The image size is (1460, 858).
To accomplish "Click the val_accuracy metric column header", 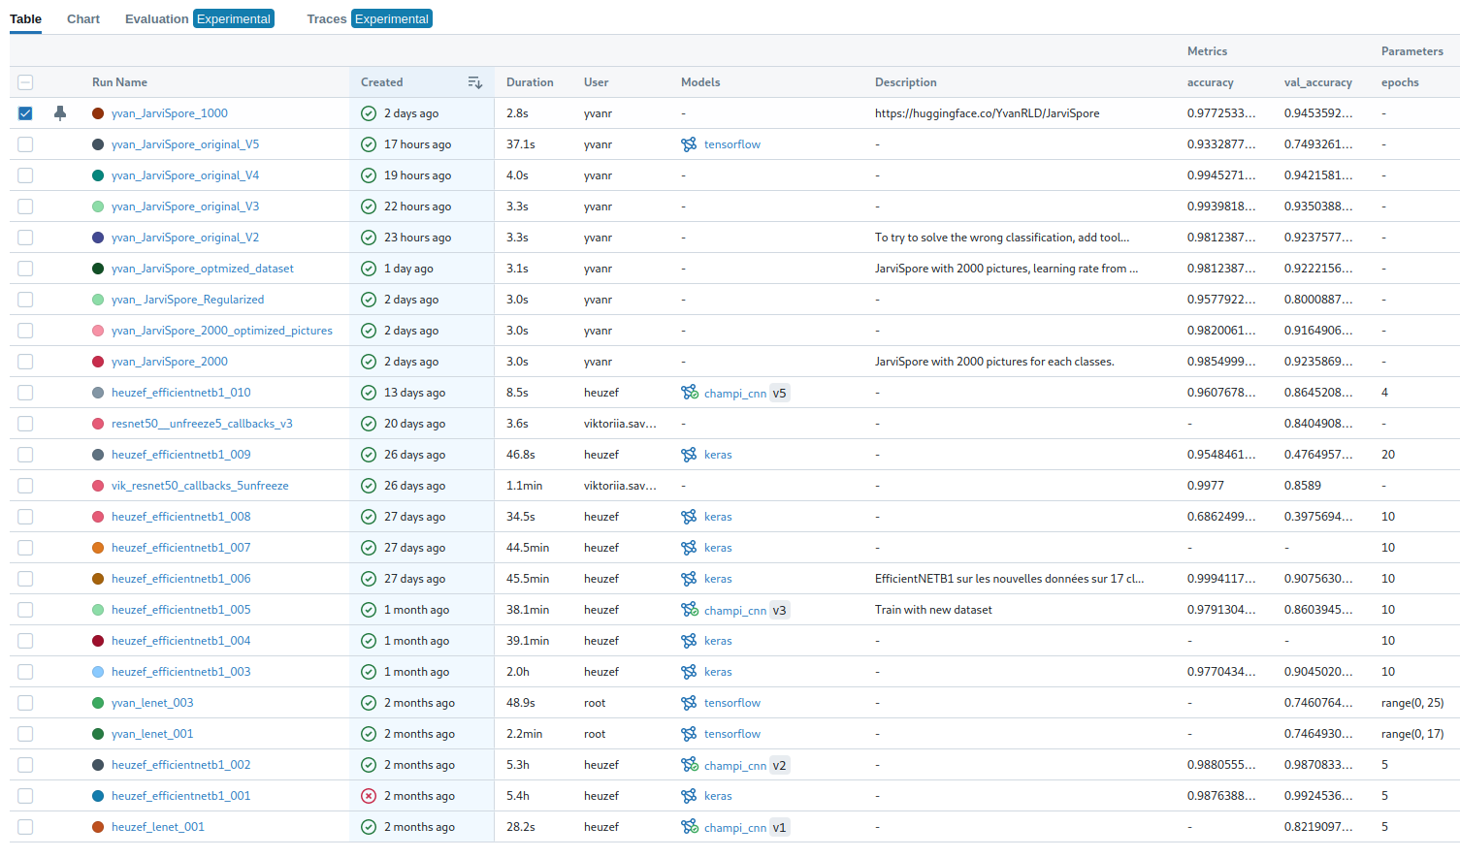I will (x=1318, y=82).
